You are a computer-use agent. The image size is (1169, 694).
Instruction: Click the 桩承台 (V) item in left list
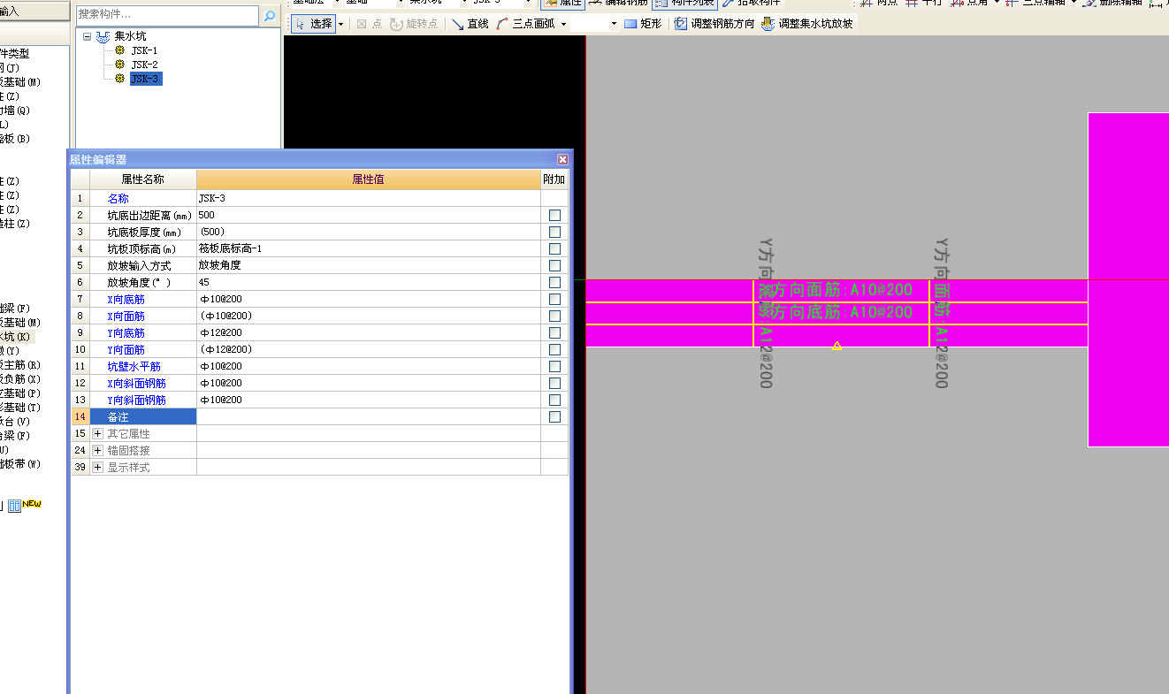[x=15, y=422]
